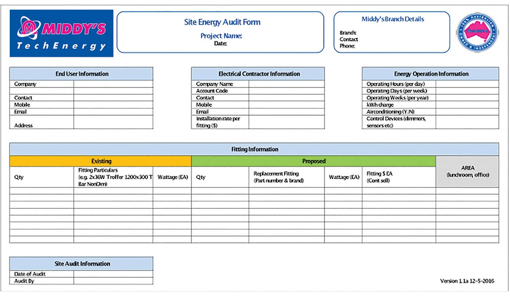This screenshot has height=297, width=510.
Task: Click the Installation rate per fitting input cell
Action: 286,122
